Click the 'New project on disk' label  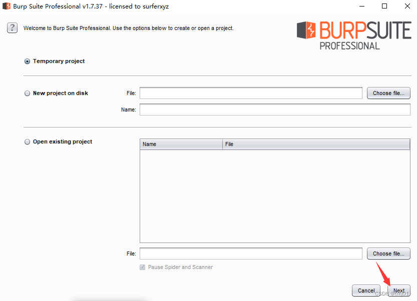(61, 93)
